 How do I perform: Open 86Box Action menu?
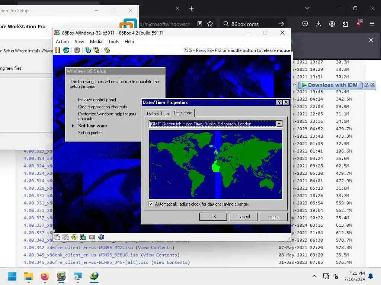coord(62,42)
